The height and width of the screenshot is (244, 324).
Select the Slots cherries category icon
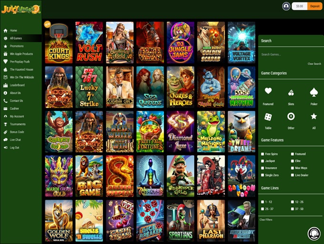pos(291,92)
